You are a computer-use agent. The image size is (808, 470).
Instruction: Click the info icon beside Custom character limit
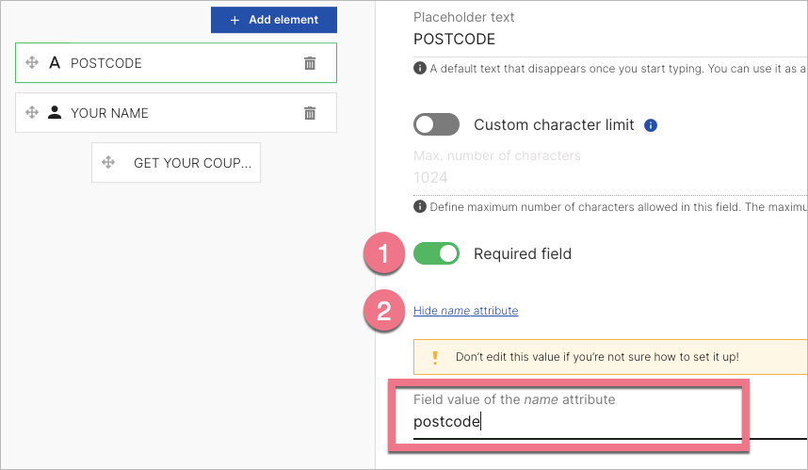click(x=651, y=125)
